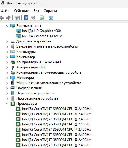128x148 pixels.
Task: Open the Файл menu
Action: pyautogui.click(x=5, y=11)
